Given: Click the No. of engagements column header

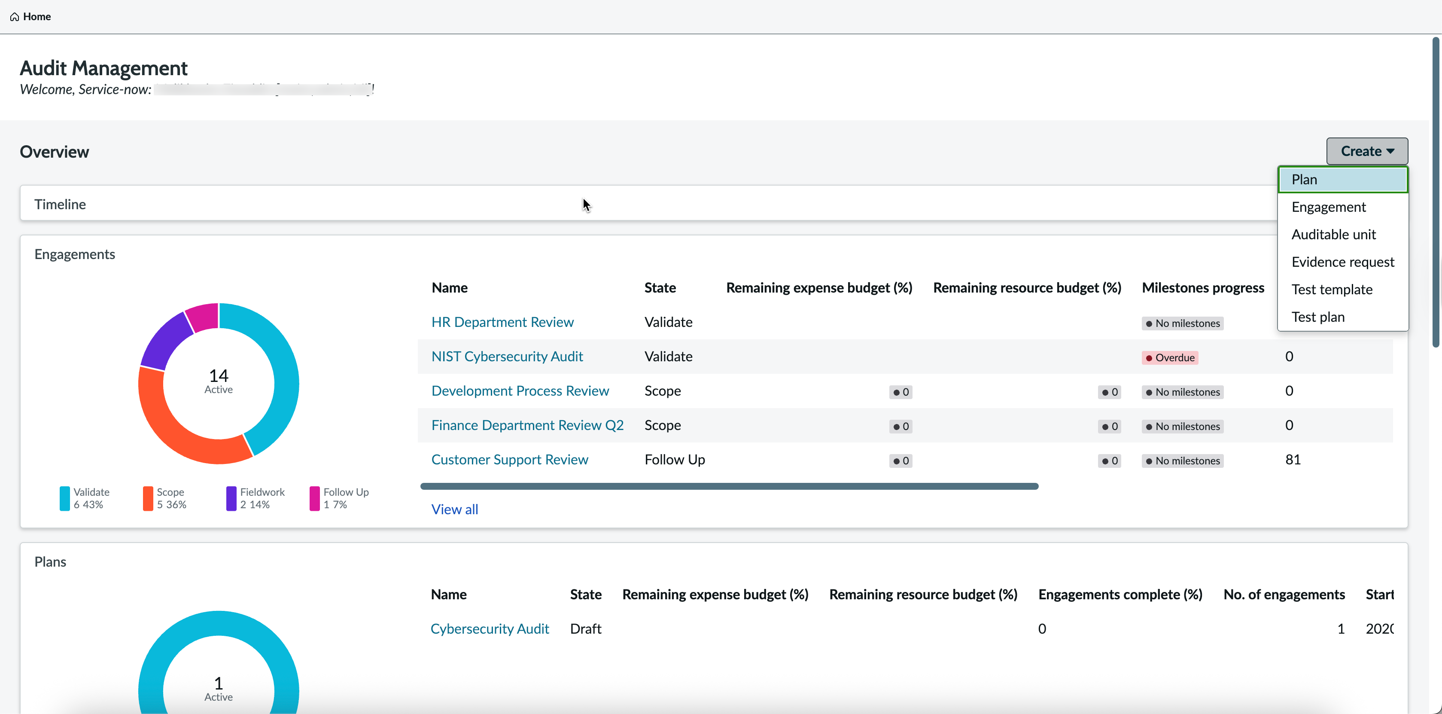Looking at the screenshot, I should pos(1284,595).
